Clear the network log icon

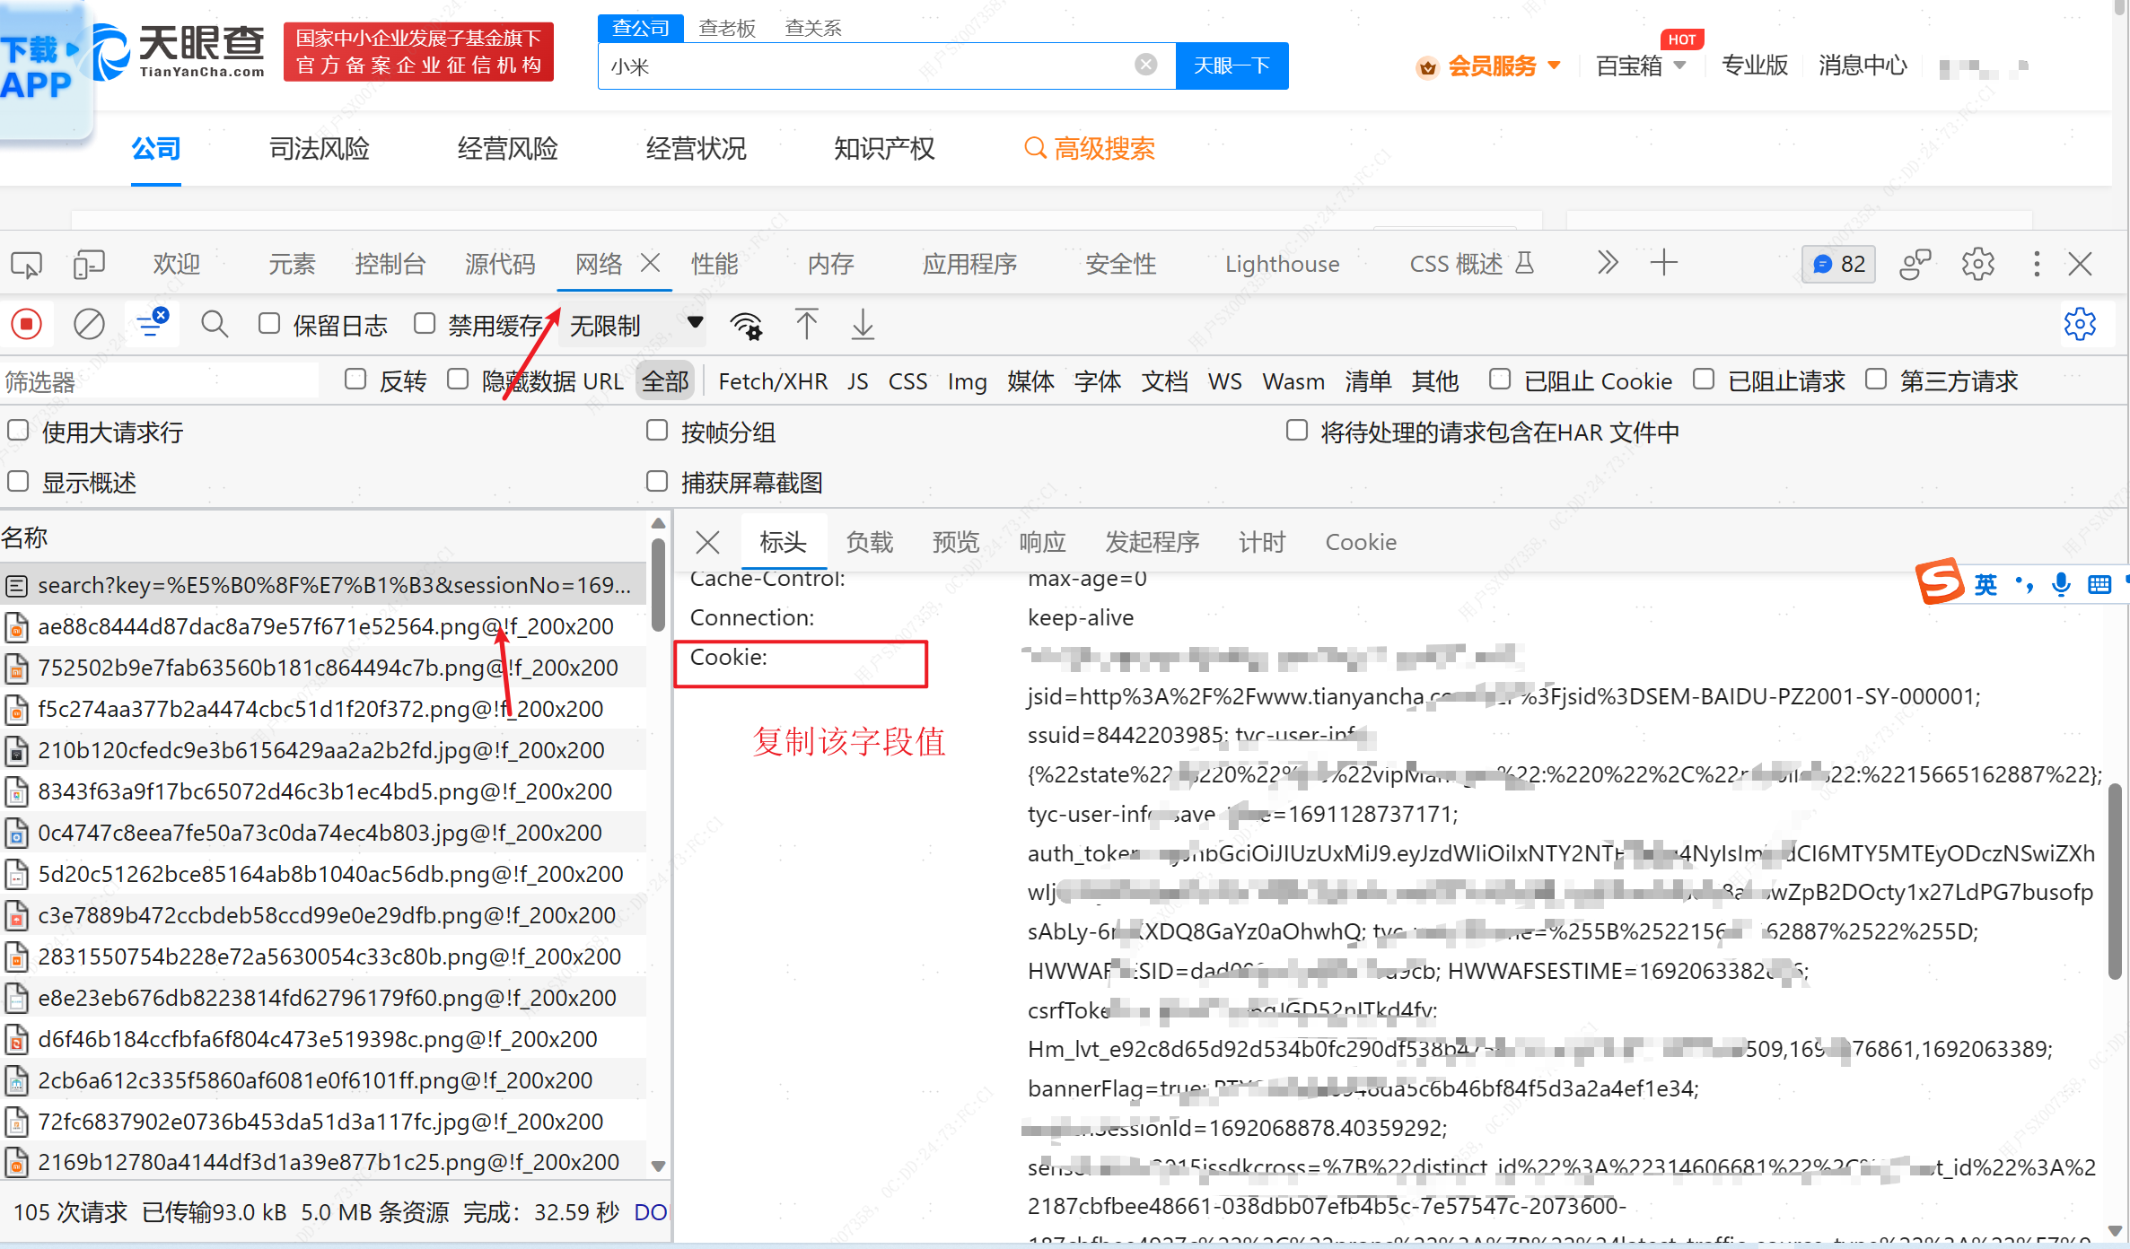[89, 324]
